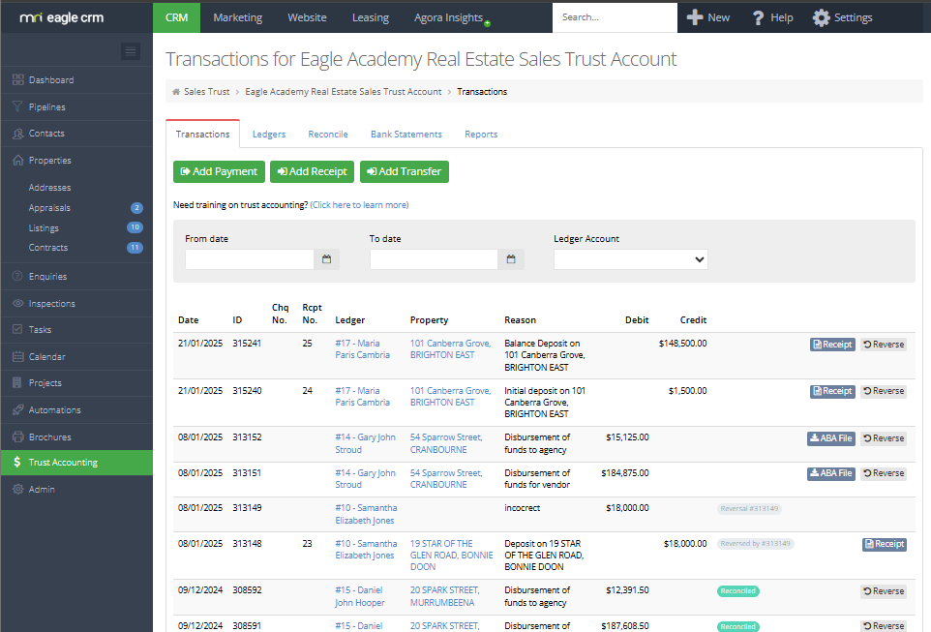The image size is (931, 632).
Task: Open Pipelines in the sidebar
Action: tap(46, 106)
